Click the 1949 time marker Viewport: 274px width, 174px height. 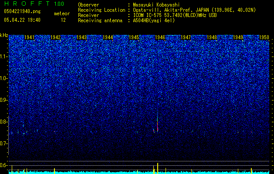238,37
